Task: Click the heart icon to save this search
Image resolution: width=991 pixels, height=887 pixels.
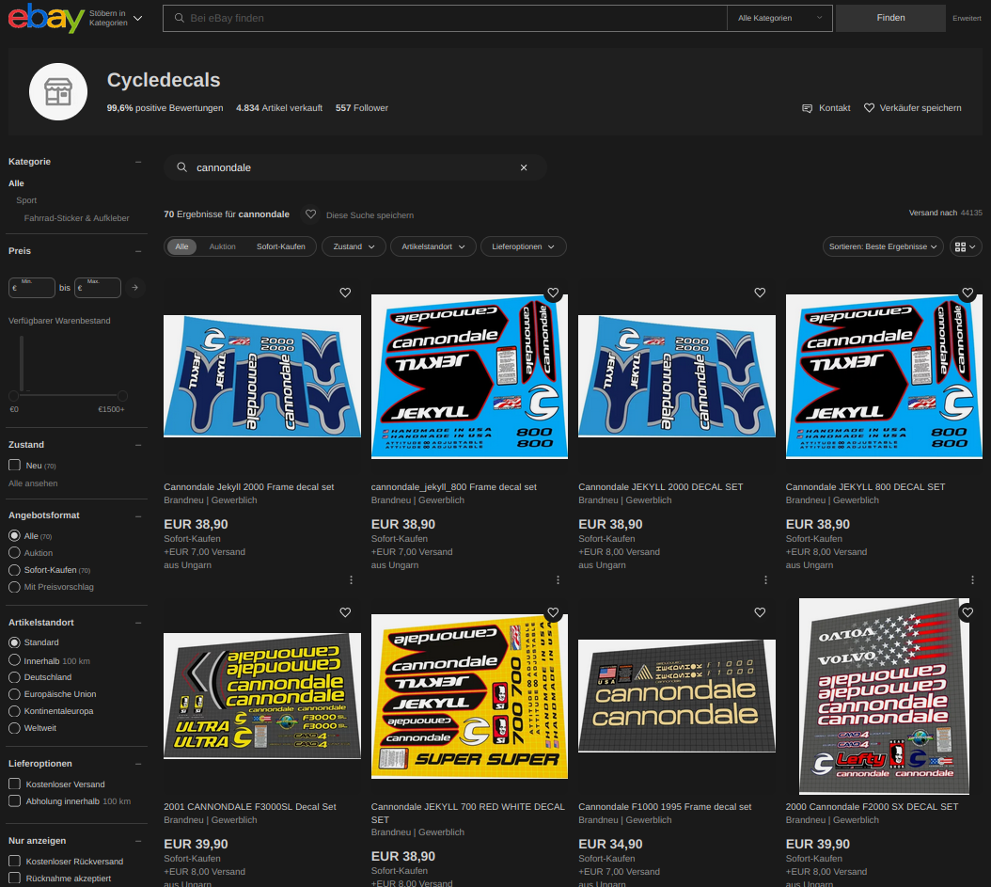Action: (310, 214)
